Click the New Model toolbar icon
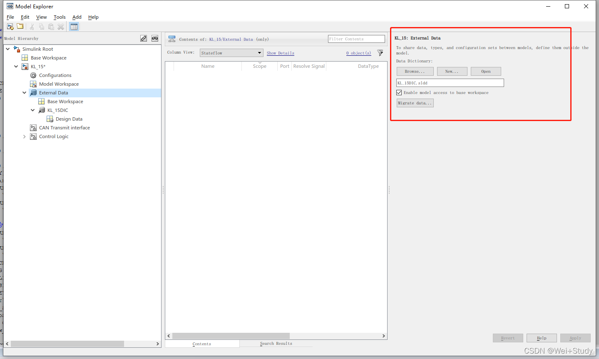 10,27
